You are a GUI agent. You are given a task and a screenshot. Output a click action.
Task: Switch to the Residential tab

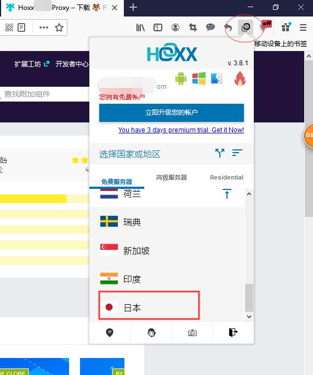point(226,177)
